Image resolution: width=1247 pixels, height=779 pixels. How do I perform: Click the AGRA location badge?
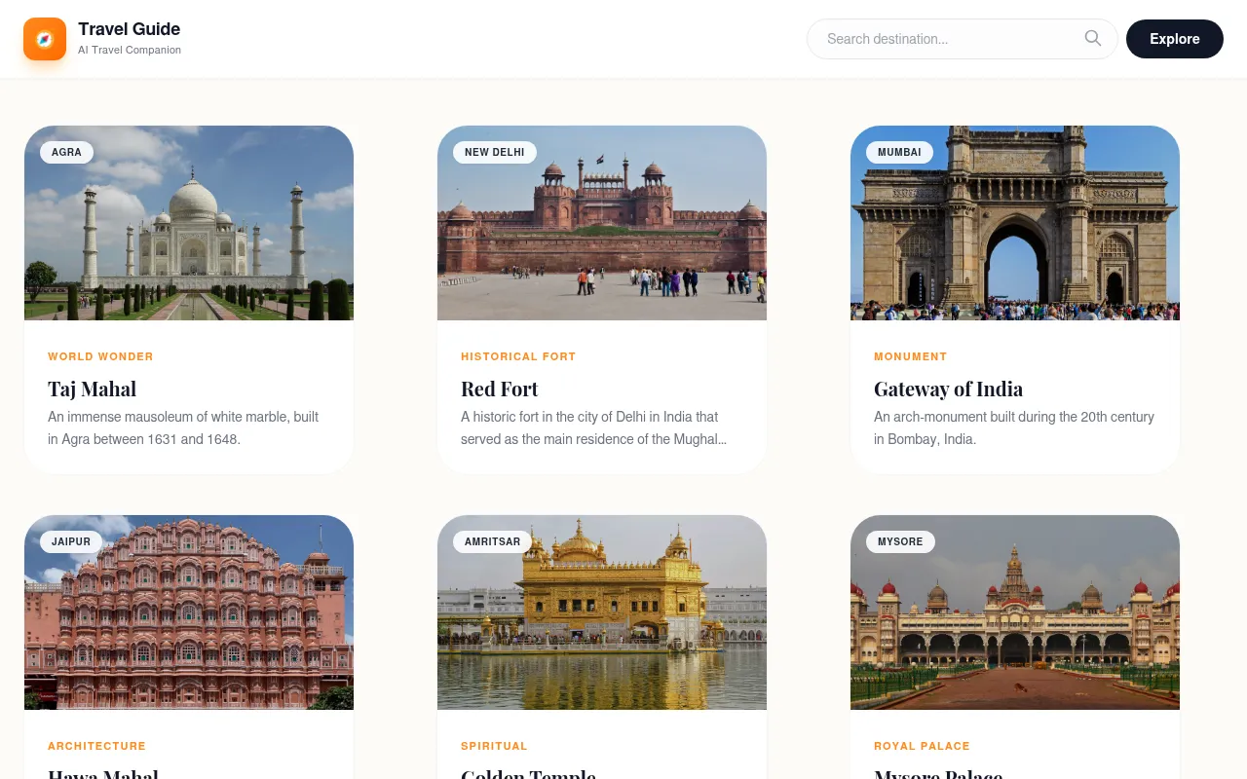(66, 152)
